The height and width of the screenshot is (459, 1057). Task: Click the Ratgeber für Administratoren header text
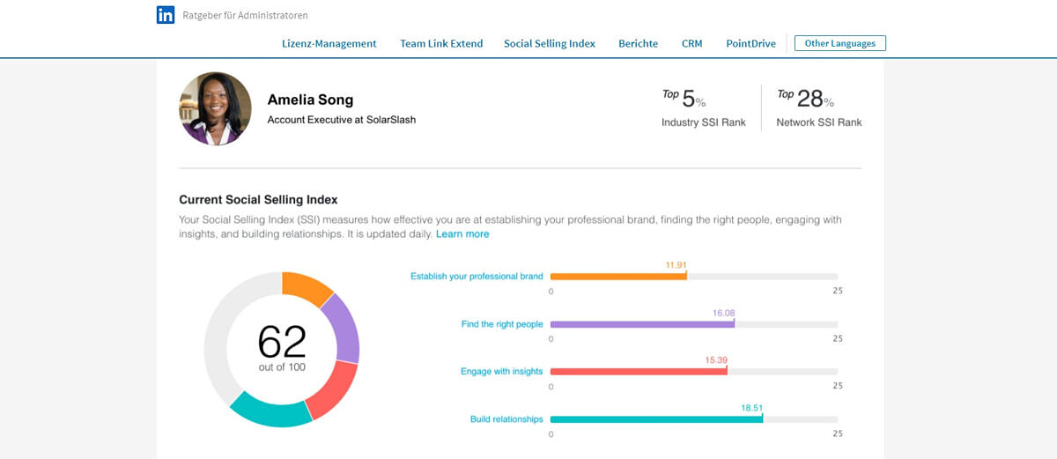pos(245,15)
